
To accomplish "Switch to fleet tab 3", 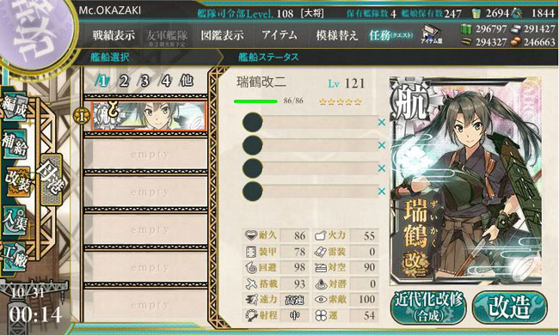I will click(144, 81).
